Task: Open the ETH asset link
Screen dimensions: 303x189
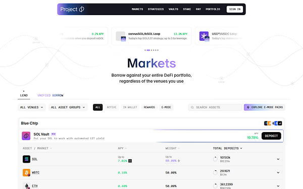Action: pos(35,186)
